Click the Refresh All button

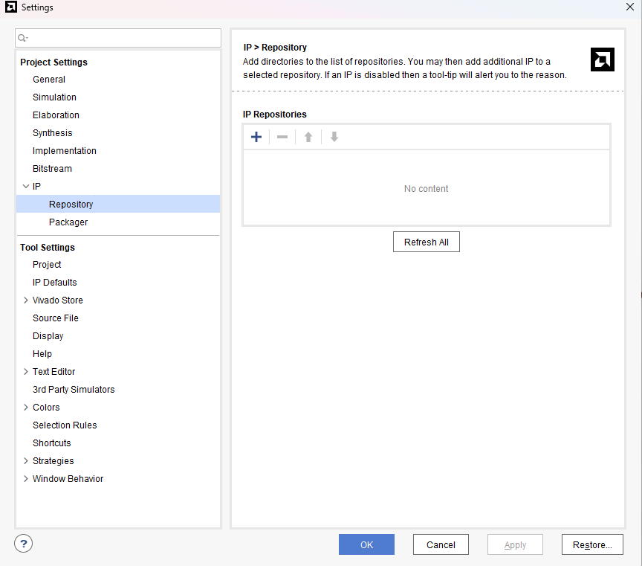point(427,242)
